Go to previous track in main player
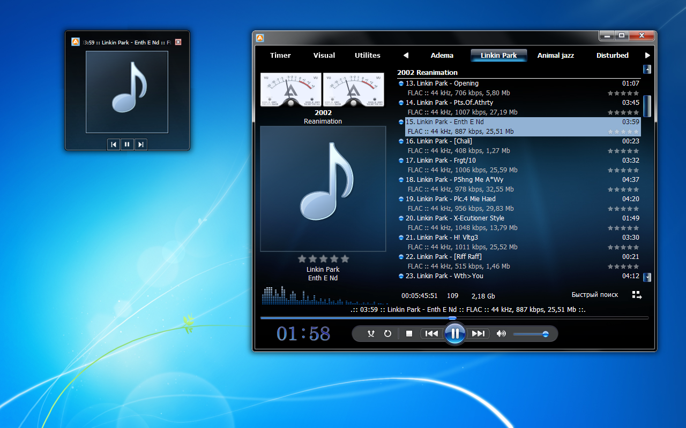Viewport: 686px width, 428px height. coord(431,334)
